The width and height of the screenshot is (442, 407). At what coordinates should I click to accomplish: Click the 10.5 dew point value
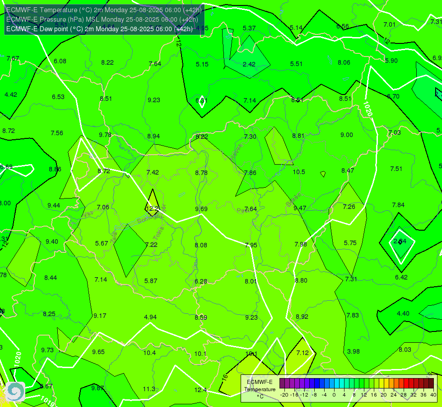pos(299,172)
